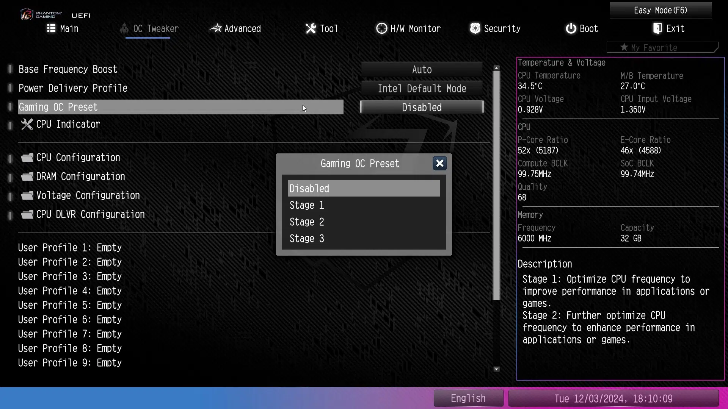Click the Main tab list icon
The image size is (728, 409).
[51, 28]
